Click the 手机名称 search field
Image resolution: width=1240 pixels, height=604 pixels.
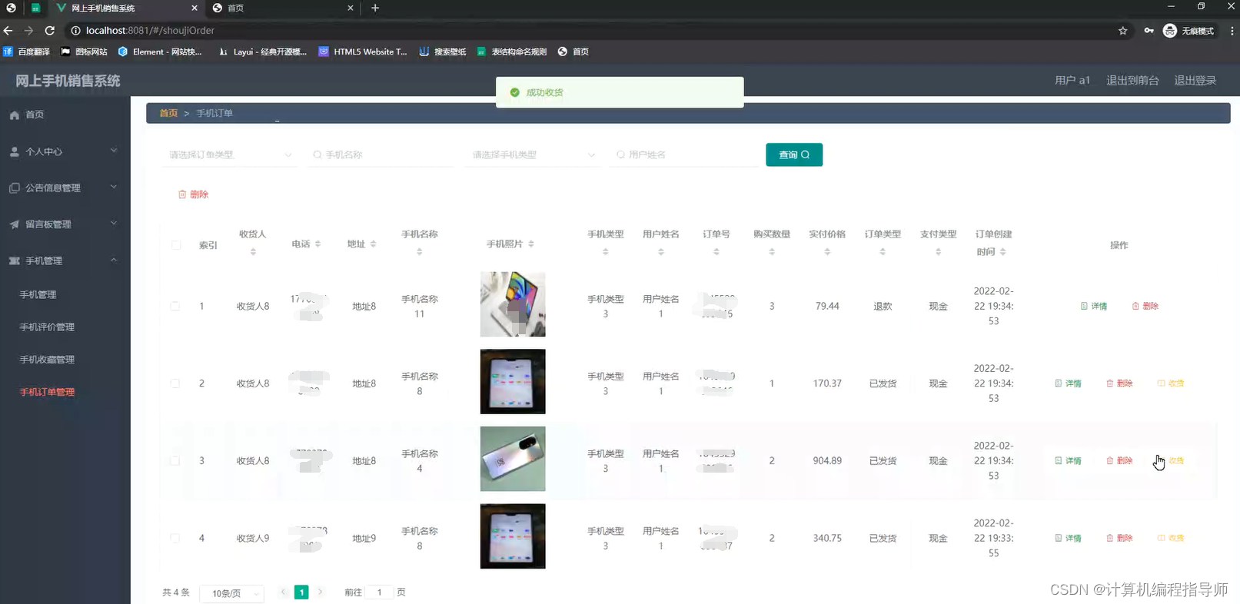pos(381,154)
